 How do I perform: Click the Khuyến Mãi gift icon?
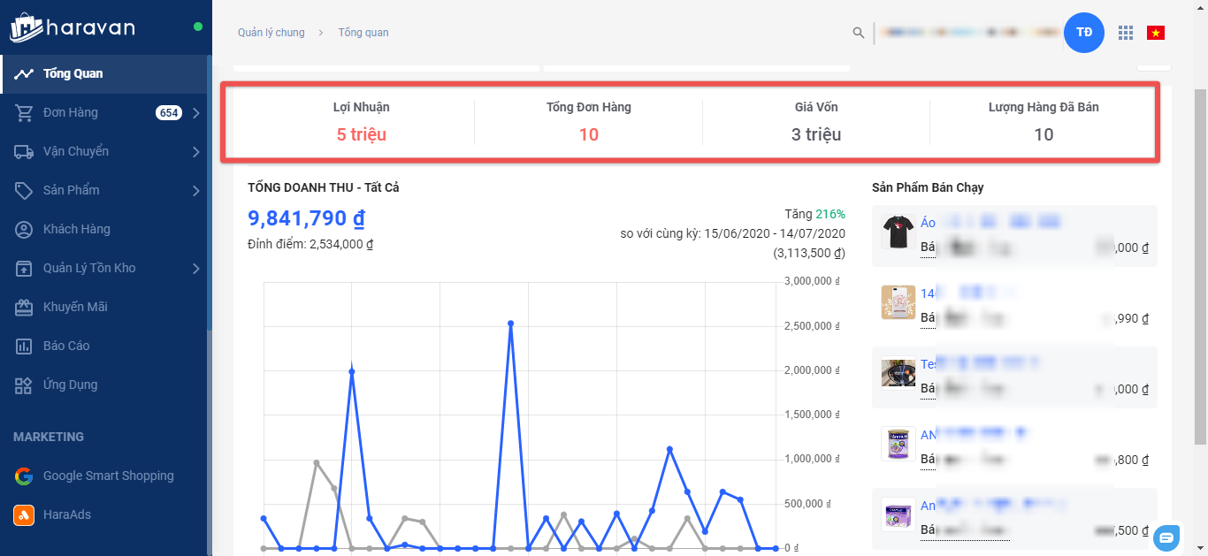click(24, 308)
